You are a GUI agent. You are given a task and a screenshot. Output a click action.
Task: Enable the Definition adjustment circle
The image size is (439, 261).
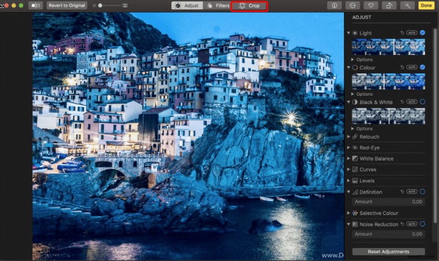(423, 192)
